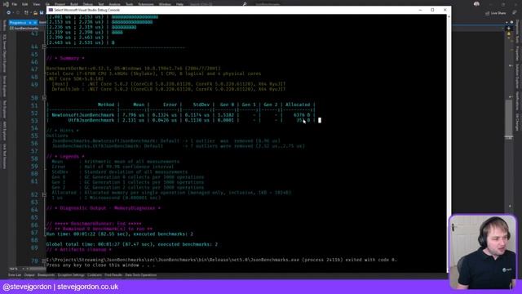
Task: Open the Help menu in Visual Studio
Action: 179,4
